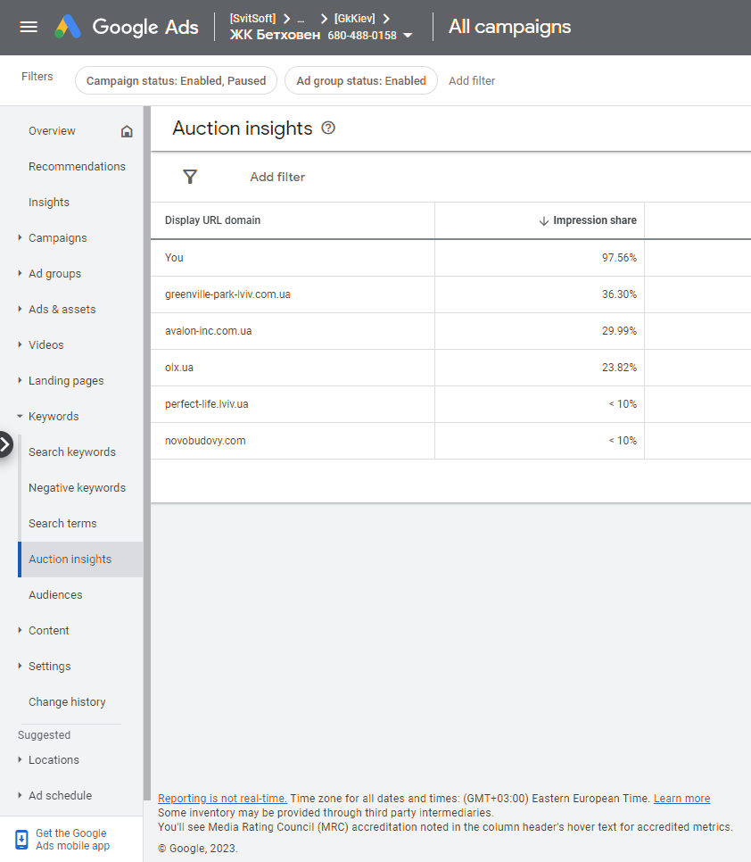This screenshot has height=862, width=751.
Task: Expand the Ads & assets section arrow
Action: pyautogui.click(x=20, y=309)
